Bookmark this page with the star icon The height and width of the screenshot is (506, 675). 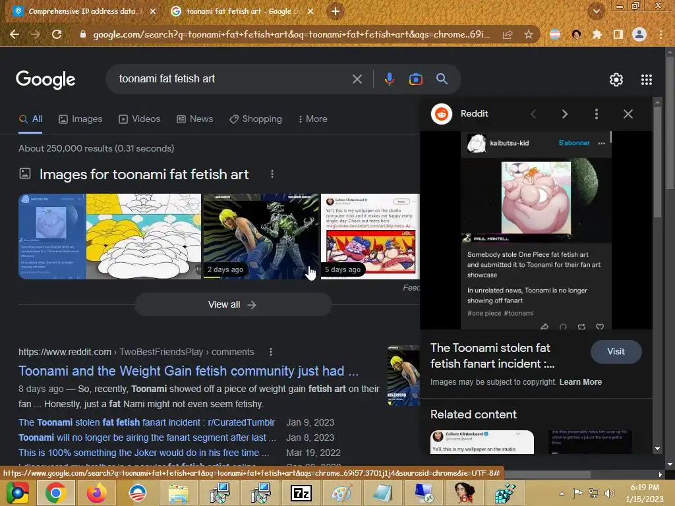[529, 34]
